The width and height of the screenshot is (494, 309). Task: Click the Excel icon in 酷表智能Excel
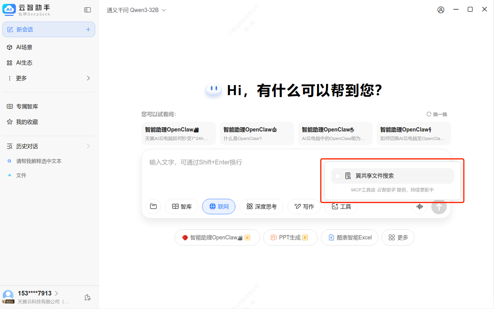click(x=331, y=237)
